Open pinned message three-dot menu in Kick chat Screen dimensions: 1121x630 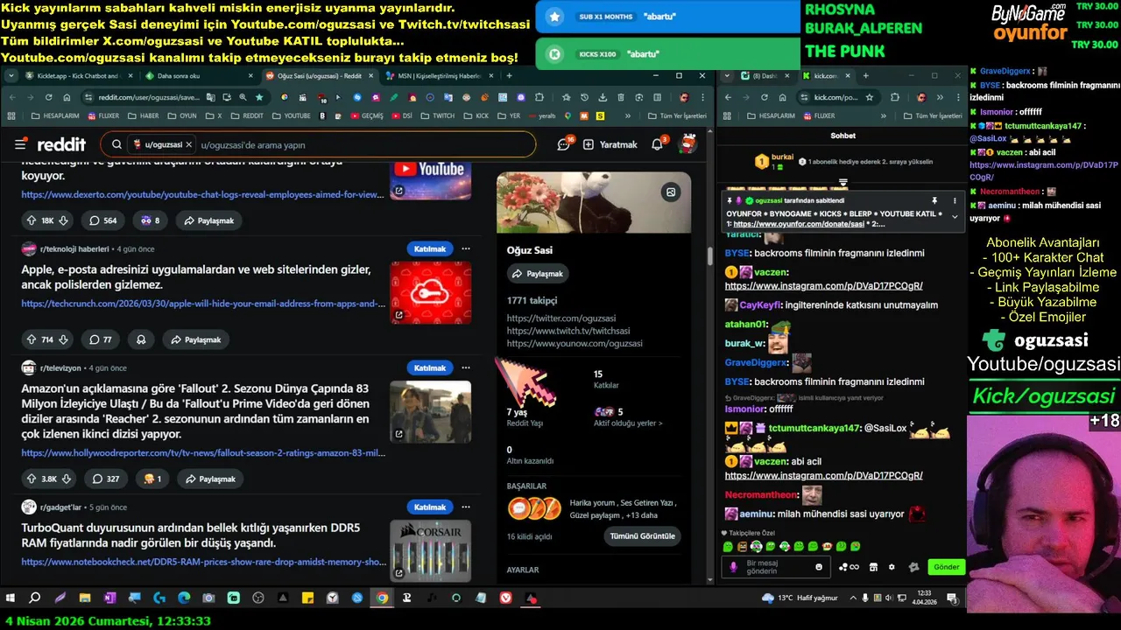[955, 200]
